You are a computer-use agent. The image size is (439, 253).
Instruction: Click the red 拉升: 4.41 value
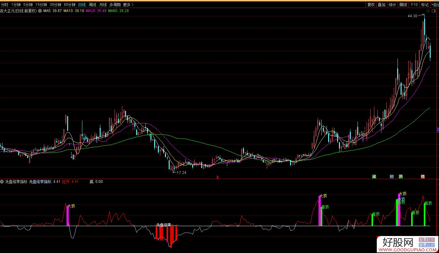[x=70, y=182]
